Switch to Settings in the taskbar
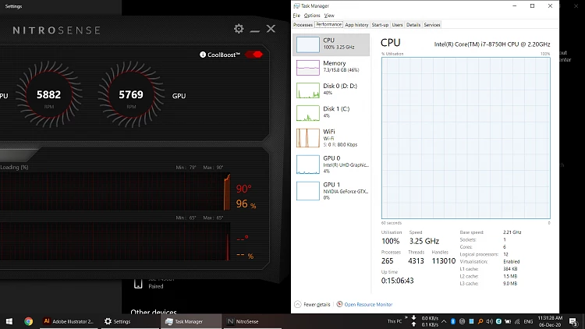The width and height of the screenshot is (585, 329). click(129, 321)
